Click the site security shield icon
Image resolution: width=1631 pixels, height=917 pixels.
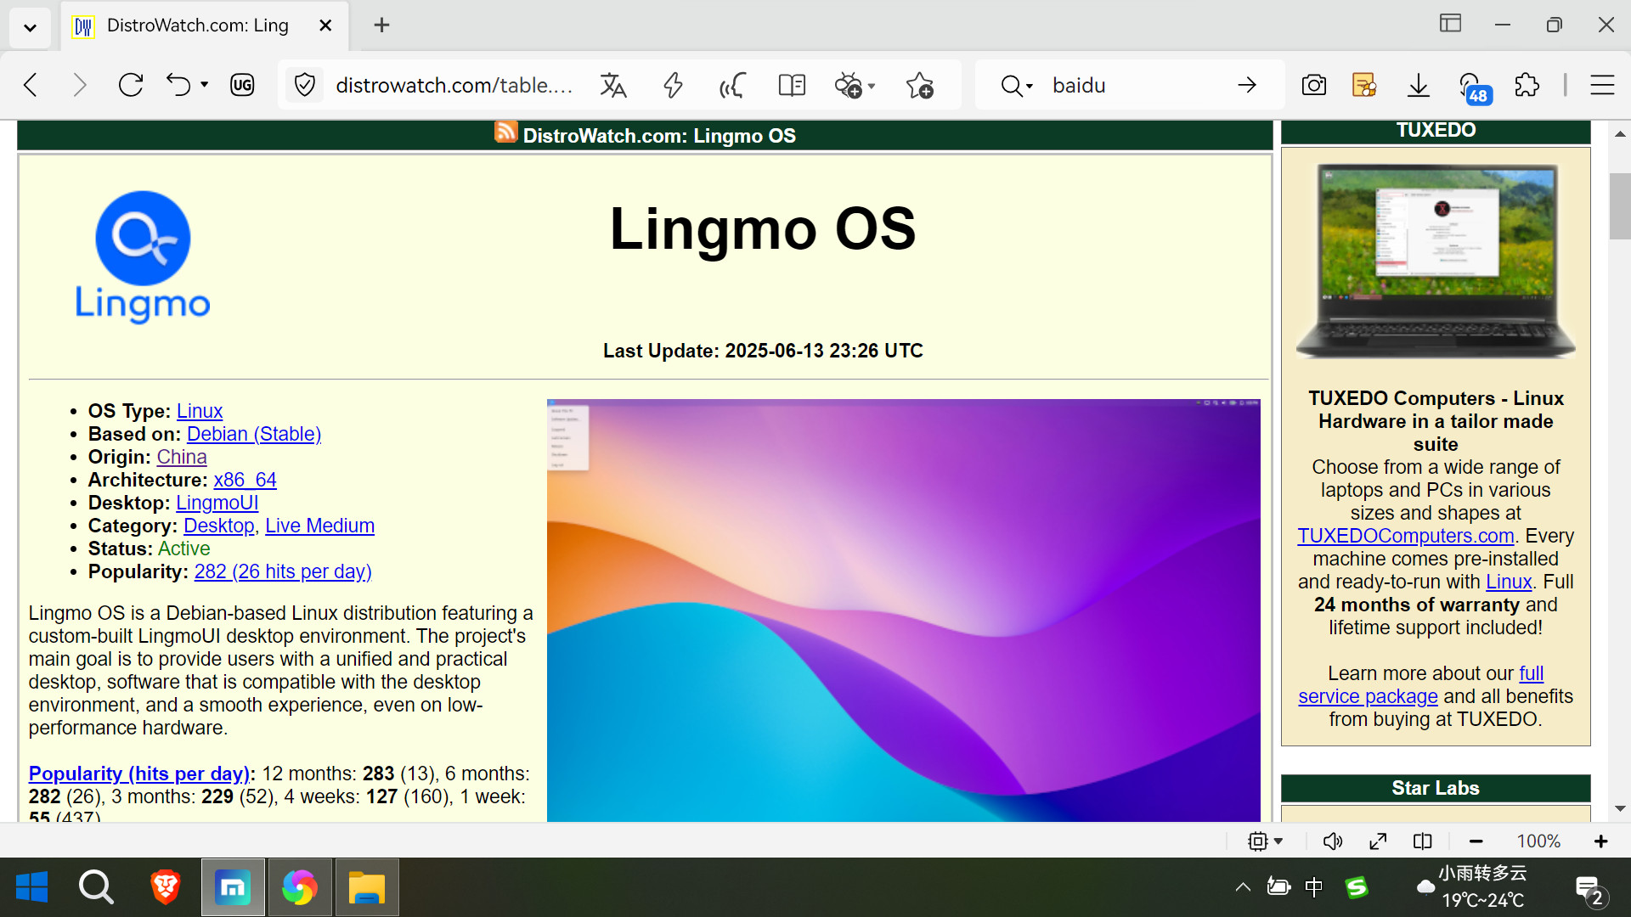[305, 85]
